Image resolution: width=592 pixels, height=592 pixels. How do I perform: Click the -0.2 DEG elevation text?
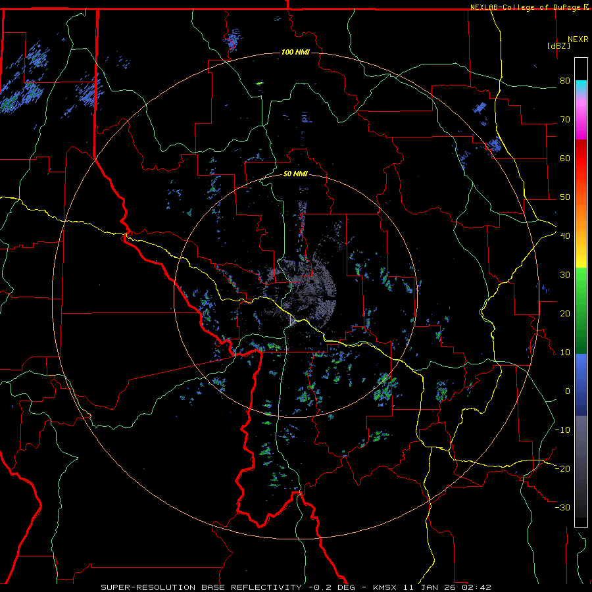coord(332,587)
